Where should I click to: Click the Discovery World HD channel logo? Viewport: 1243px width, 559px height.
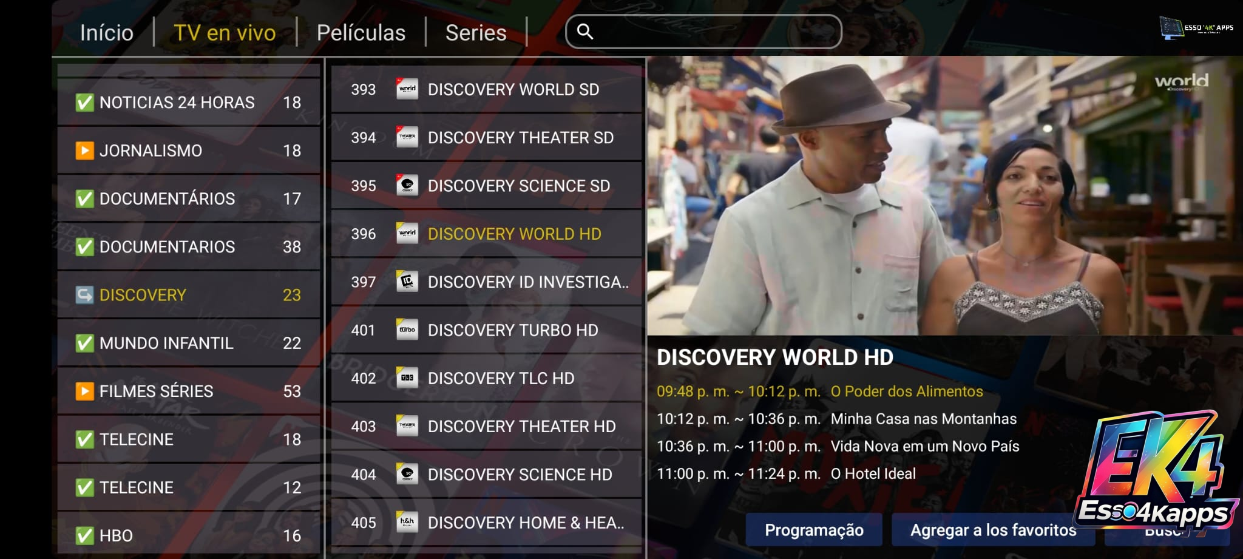(407, 234)
